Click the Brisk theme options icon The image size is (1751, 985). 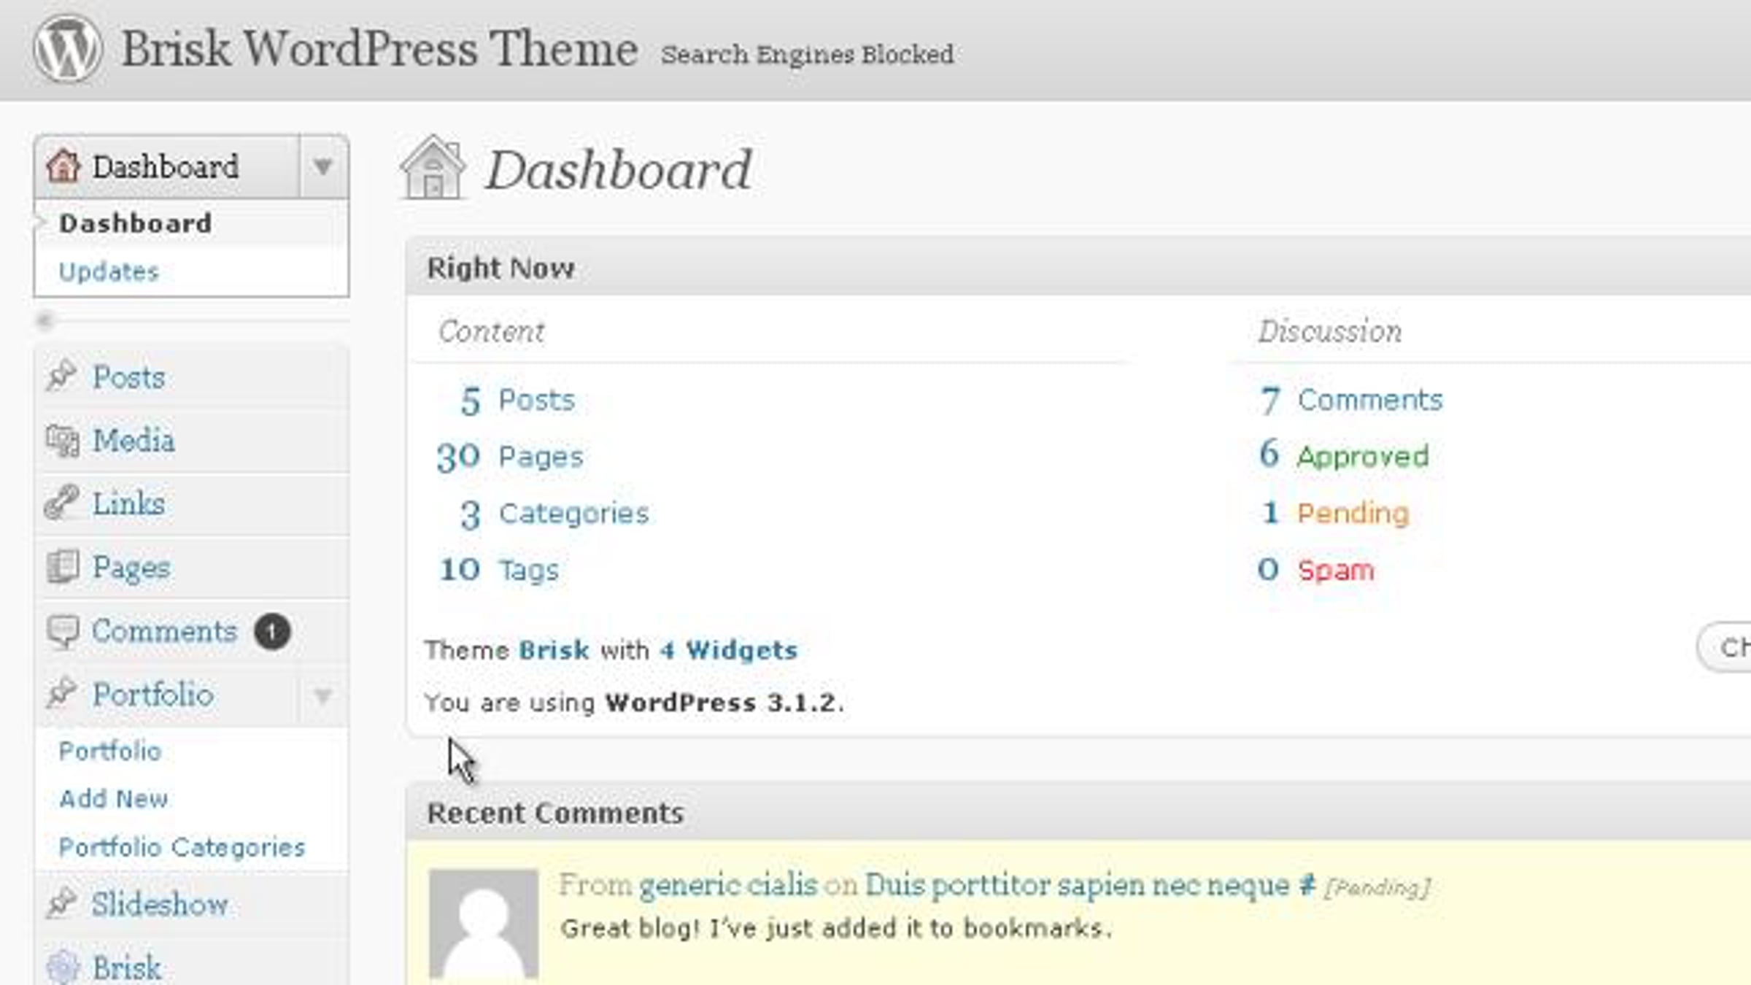[63, 967]
